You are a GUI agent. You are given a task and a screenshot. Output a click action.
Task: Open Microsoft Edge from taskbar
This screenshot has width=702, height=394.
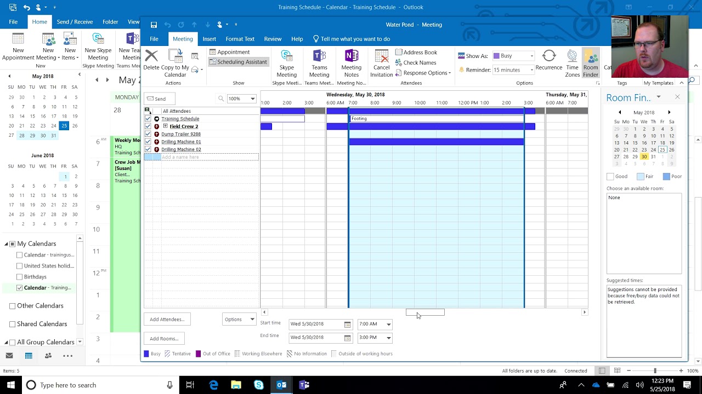[x=214, y=385]
